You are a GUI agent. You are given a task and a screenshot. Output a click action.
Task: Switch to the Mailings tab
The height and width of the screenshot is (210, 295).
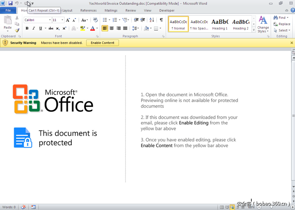[111, 11]
